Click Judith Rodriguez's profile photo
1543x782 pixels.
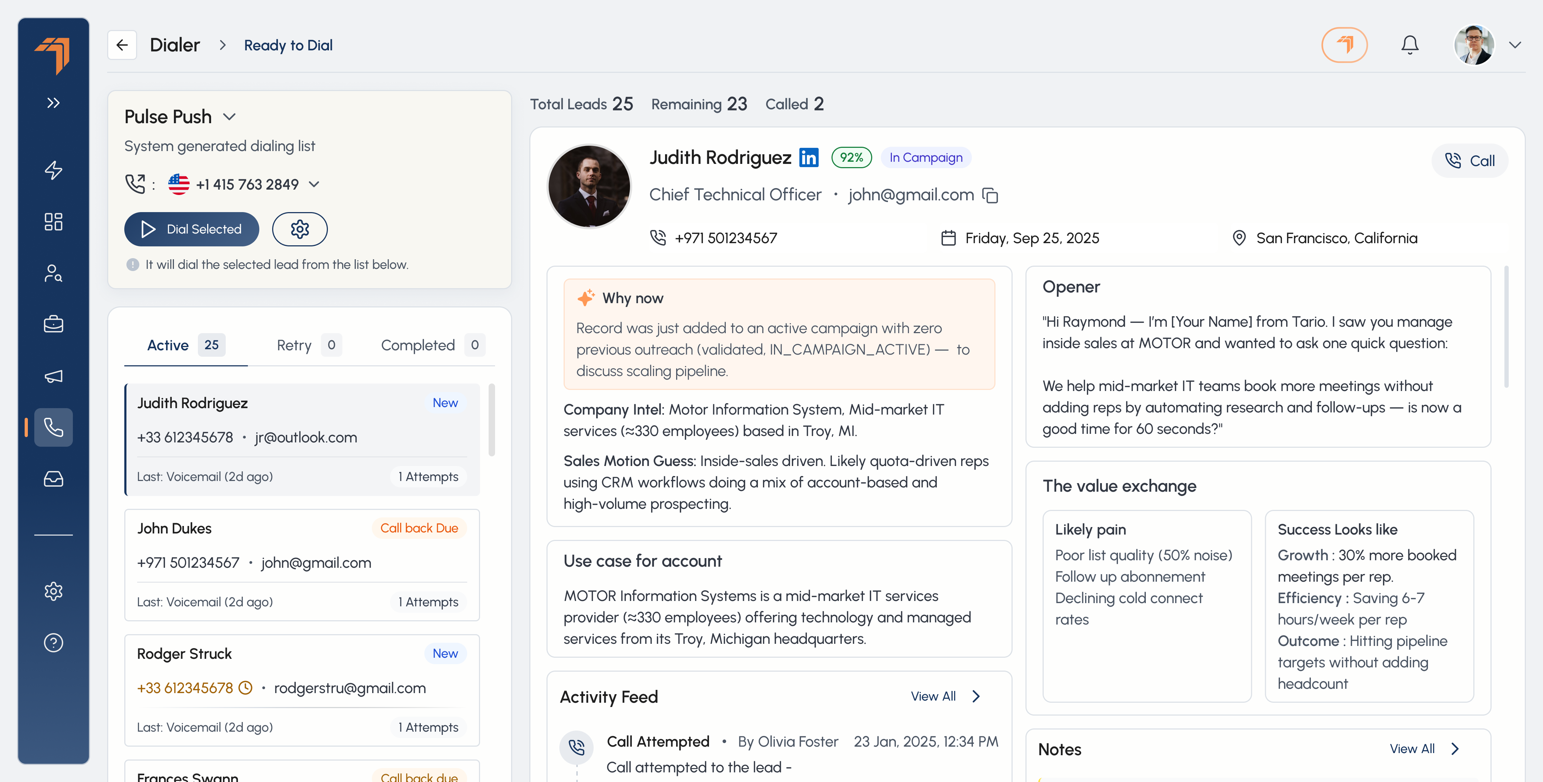pos(589,186)
